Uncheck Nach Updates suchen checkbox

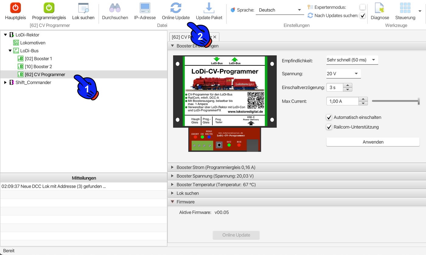[362, 16]
